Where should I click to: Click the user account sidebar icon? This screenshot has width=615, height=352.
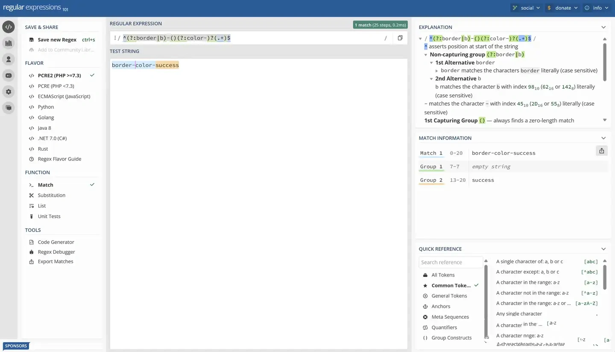tap(9, 59)
